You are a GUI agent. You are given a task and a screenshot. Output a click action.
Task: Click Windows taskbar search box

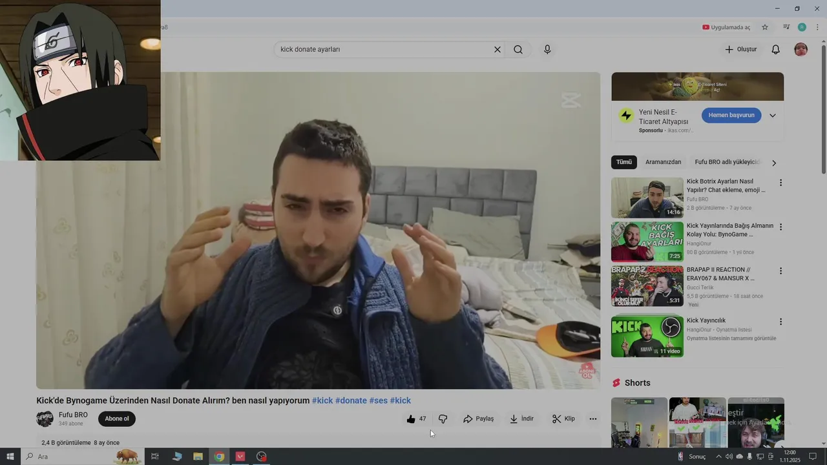(x=83, y=457)
